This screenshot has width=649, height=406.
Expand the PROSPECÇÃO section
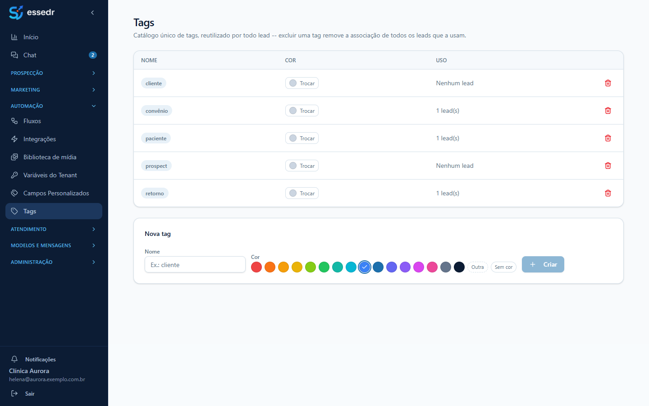54,73
